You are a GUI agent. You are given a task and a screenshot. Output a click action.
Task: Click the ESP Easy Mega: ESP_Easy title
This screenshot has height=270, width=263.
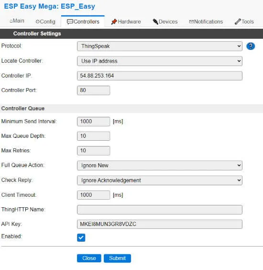(49, 6)
